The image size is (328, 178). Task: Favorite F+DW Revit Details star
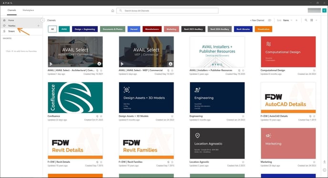point(101,162)
